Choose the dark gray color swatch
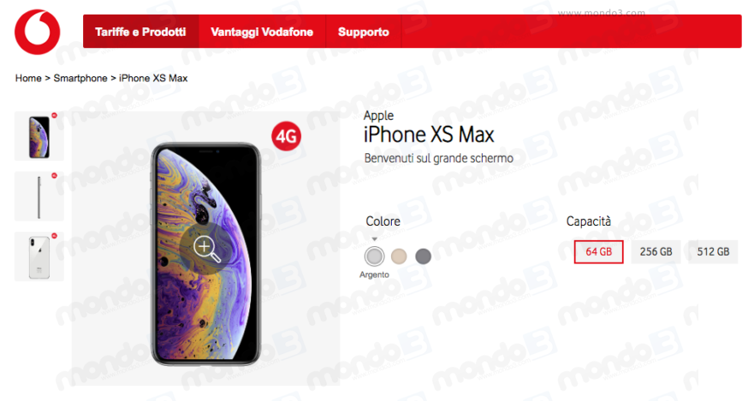Image resolution: width=754 pixels, height=401 pixels. pyautogui.click(x=423, y=257)
